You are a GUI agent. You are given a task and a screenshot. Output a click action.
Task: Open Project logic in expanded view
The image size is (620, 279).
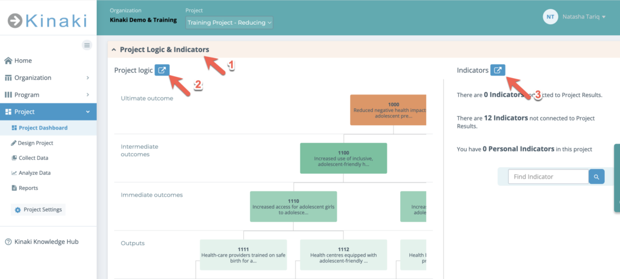point(162,70)
